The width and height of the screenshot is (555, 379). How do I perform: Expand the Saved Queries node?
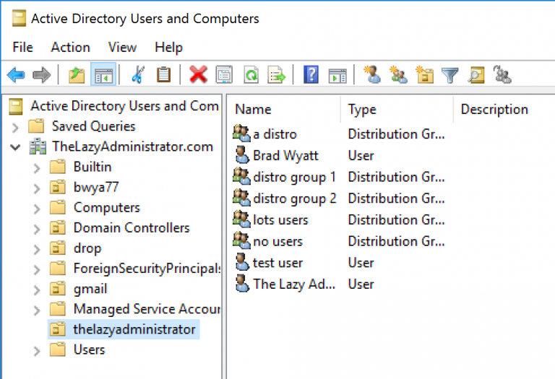(x=15, y=127)
